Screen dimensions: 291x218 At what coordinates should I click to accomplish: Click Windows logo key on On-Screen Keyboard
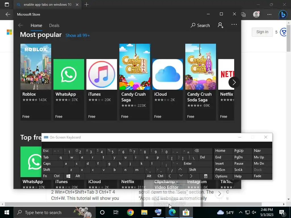click(x=68, y=176)
